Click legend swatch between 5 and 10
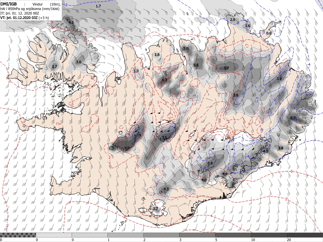Image resolution: width=323 pixels, height=242 pixels. (233, 235)
